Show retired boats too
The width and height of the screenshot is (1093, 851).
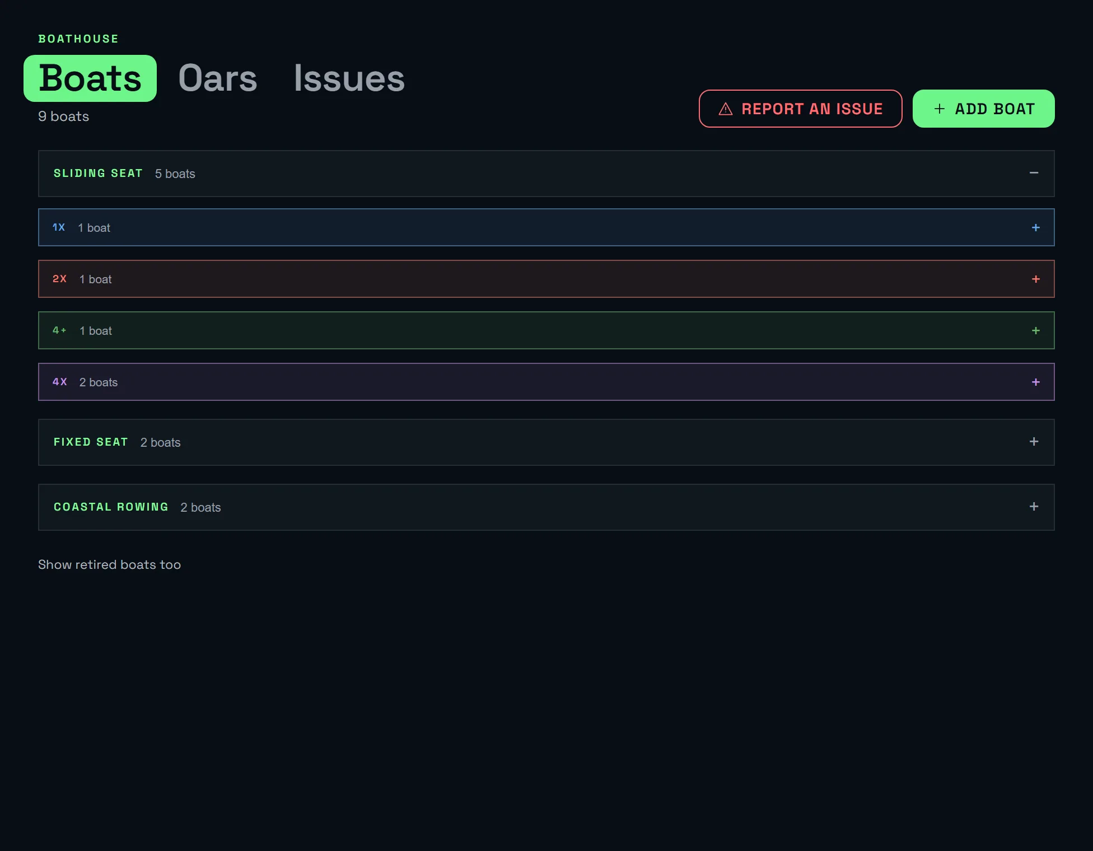(109, 564)
